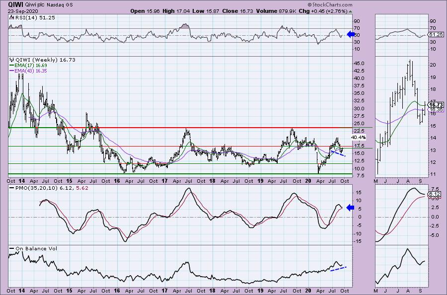
Task: Click the purple EMA(43) legend line swatch
Action: (x=12, y=71)
